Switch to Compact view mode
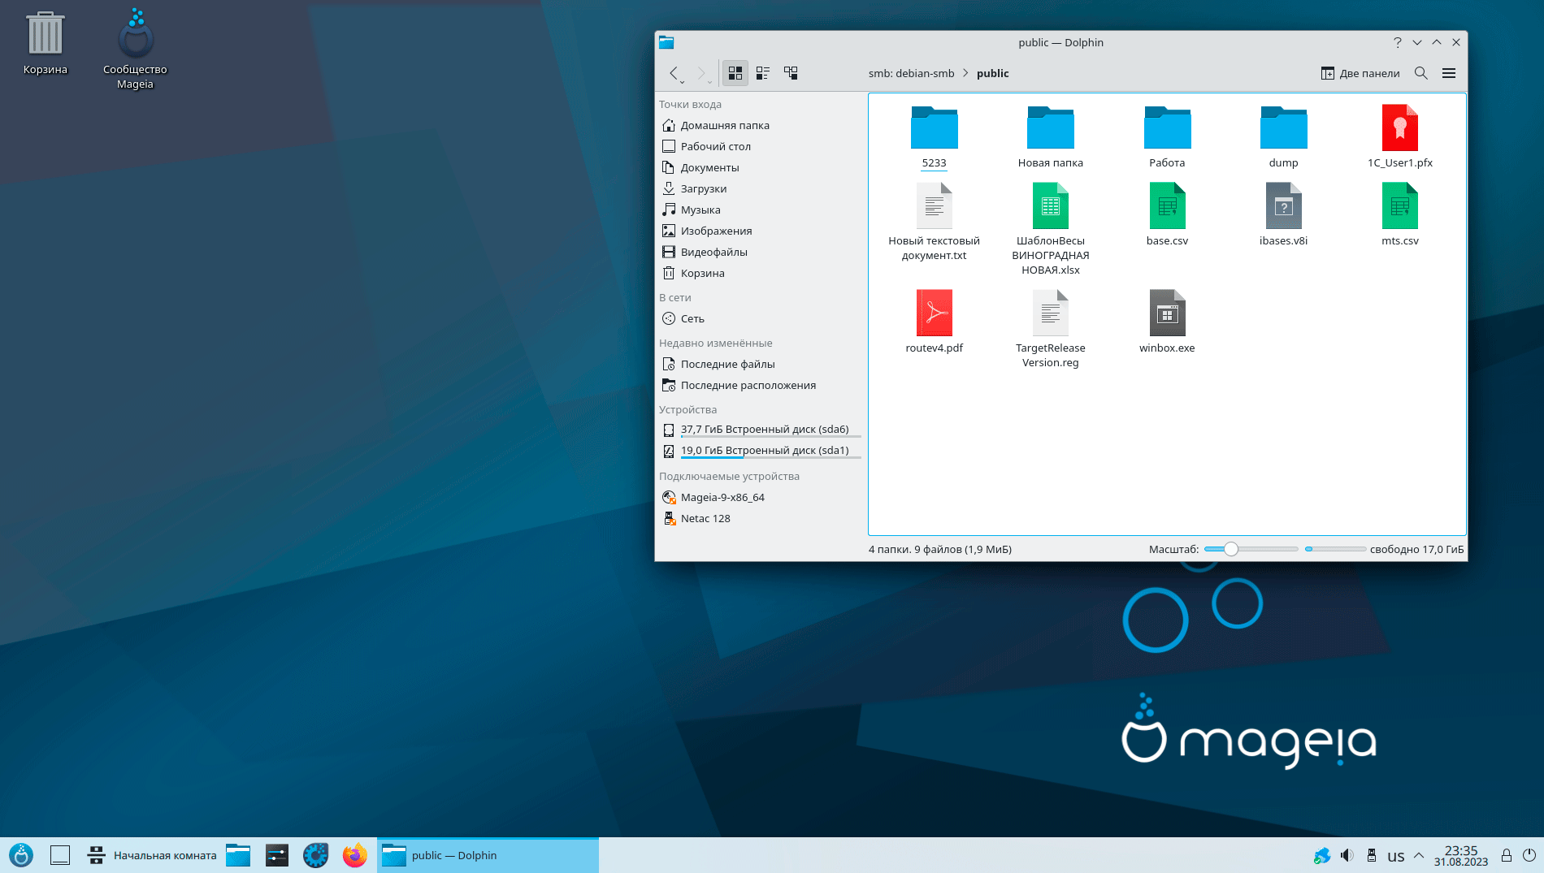The image size is (1544, 873). [x=762, y=73]
